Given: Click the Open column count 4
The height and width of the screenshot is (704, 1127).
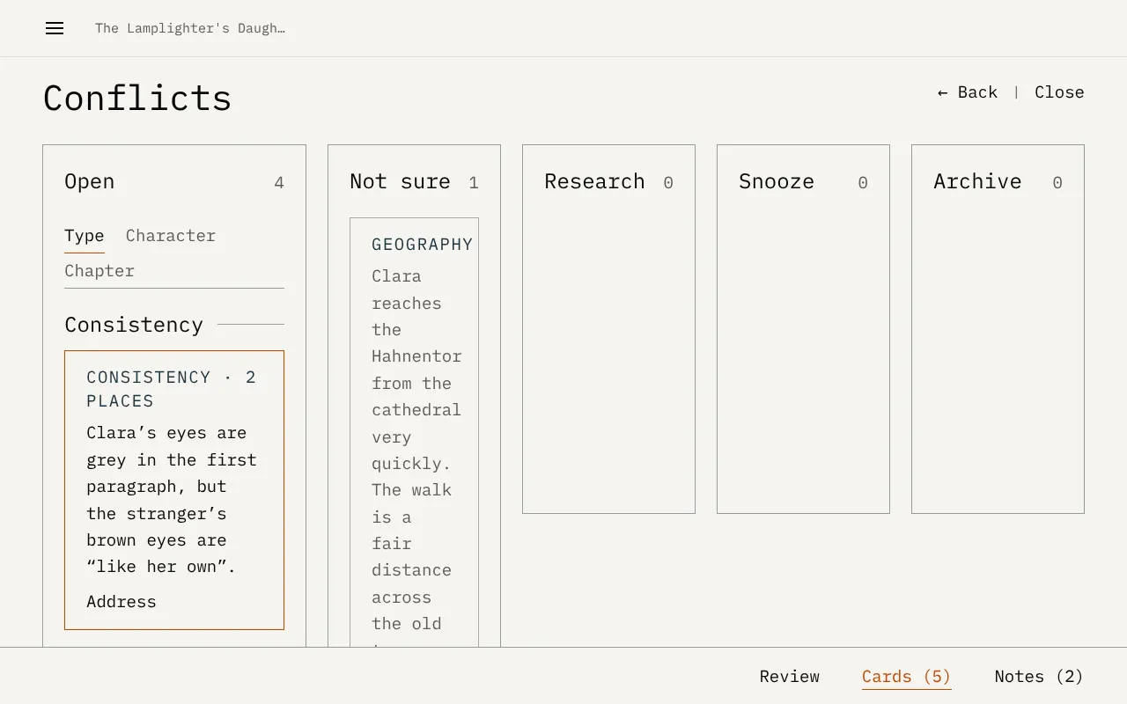Looking at the screenshot, I should click(279, 183).
